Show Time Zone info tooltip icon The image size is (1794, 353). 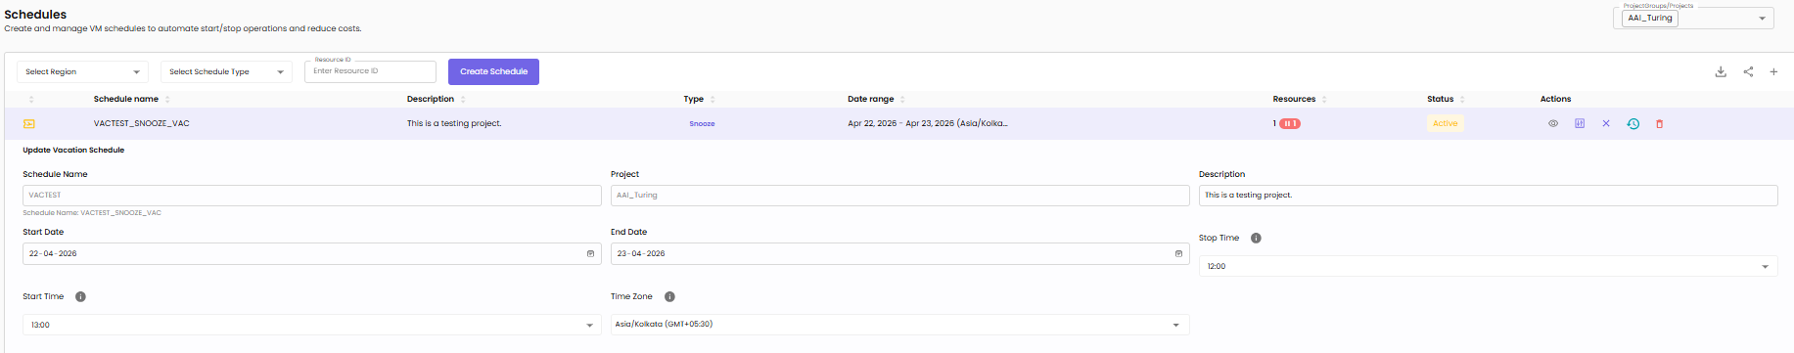pos(669,296)
